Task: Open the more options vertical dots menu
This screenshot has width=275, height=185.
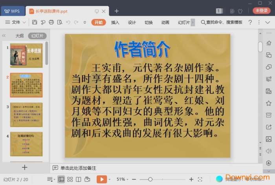Action: click(258, 22)
